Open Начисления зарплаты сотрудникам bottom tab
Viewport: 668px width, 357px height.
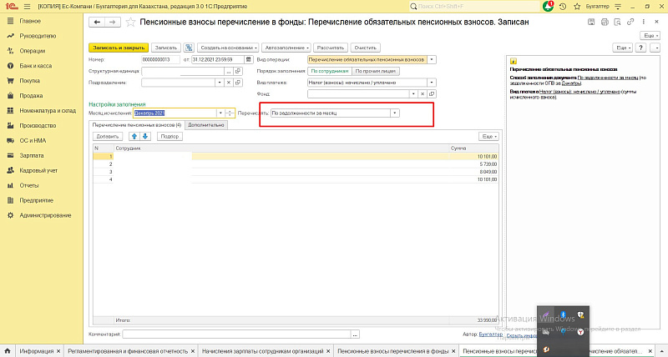263,351
